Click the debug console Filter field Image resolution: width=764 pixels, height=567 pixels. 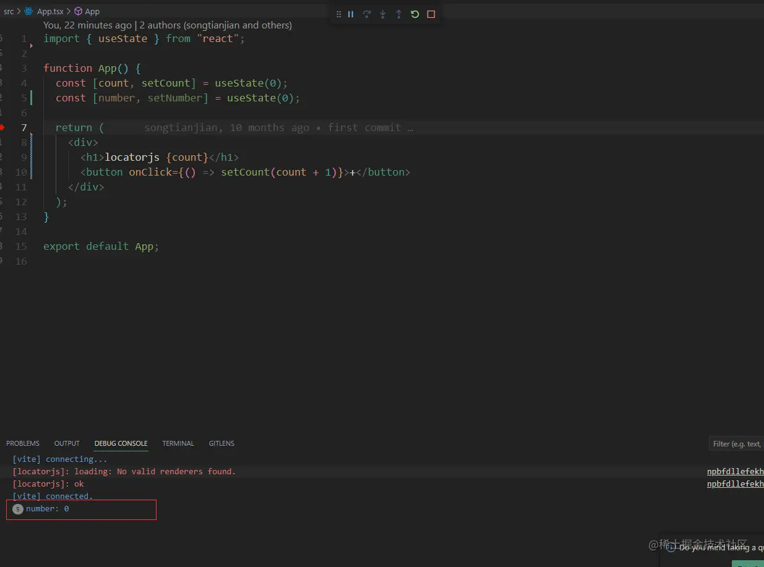click(x=736, y=443)
